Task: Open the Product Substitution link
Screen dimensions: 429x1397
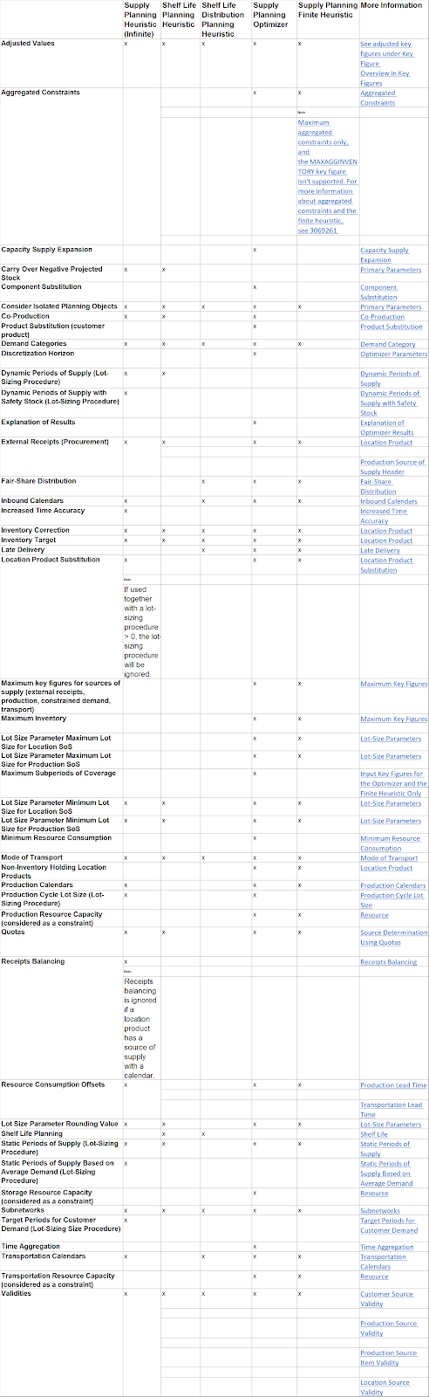Action: (392, 327)
